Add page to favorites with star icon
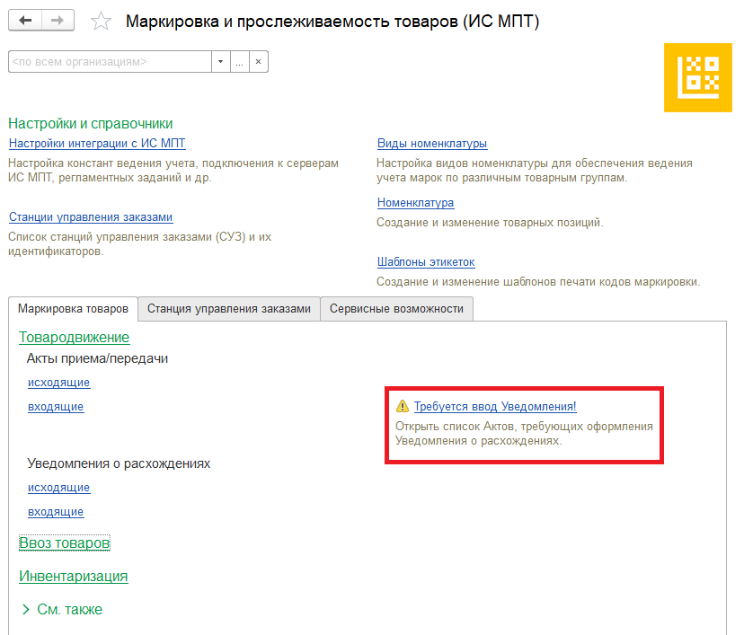 click(101, 22)
